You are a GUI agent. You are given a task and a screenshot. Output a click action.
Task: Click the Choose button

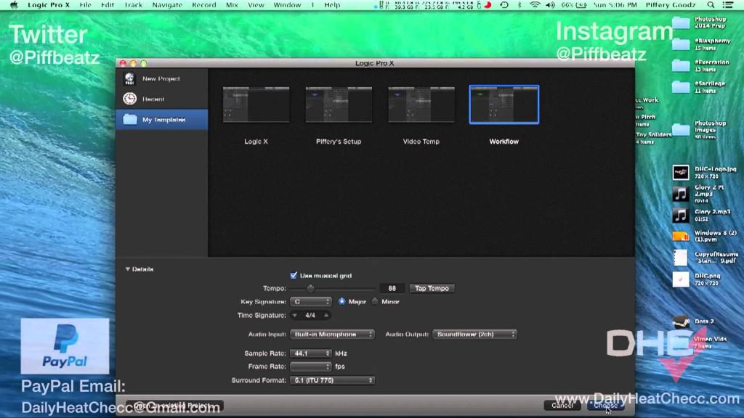pyautogui.click(x=604, y=406)
